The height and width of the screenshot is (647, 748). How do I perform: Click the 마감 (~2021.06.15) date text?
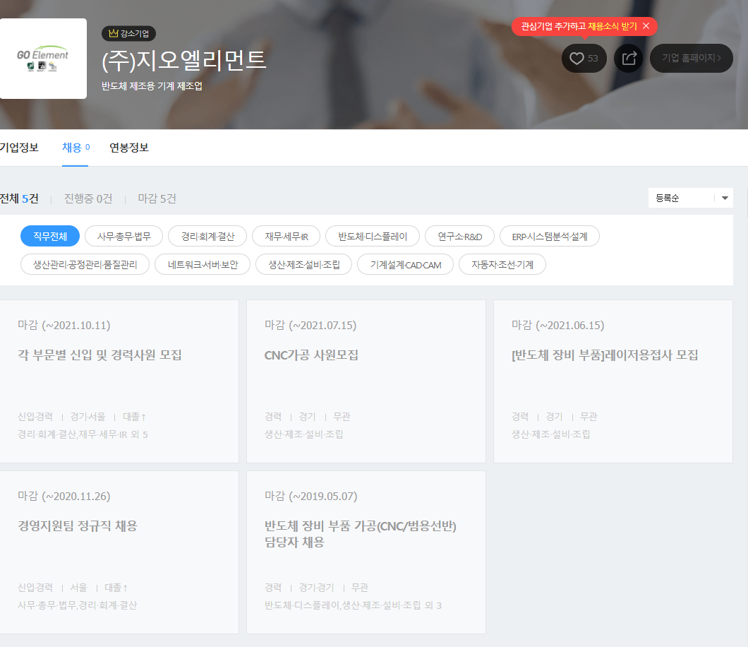click(x=557, y=325)
